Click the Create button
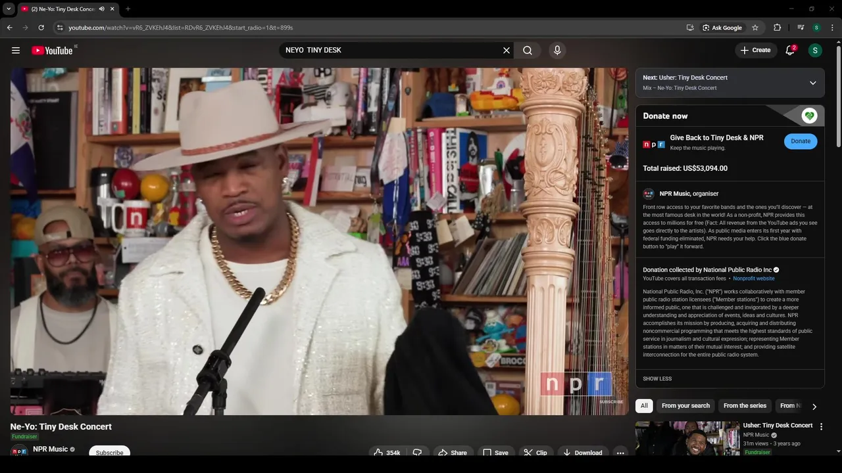The width and height of the screenshot is (842, 473). tap(755, 51)
